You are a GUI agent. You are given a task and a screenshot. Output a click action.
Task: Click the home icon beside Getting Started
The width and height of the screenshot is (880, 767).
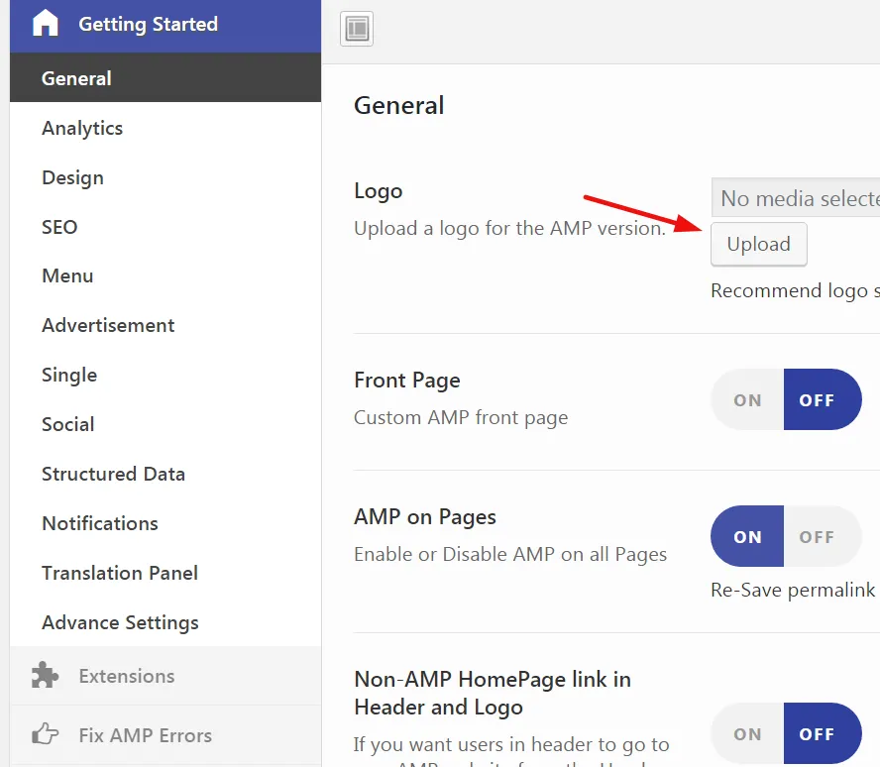pyautogui.click(x=46, y=24)
